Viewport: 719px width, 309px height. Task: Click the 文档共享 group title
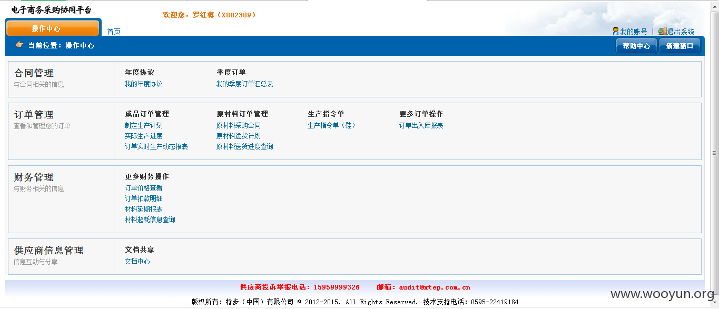coord(140,250)
